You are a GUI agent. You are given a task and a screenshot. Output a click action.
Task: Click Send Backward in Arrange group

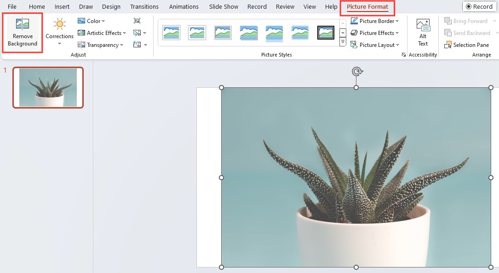[467, 33]
